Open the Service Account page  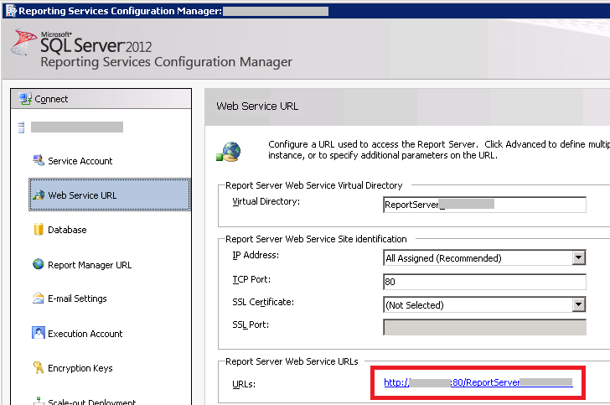(80, 161)
